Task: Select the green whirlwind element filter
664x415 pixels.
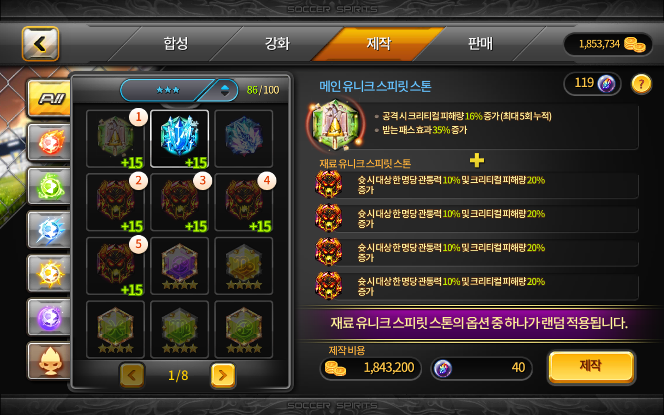Action: coord(50,186)
